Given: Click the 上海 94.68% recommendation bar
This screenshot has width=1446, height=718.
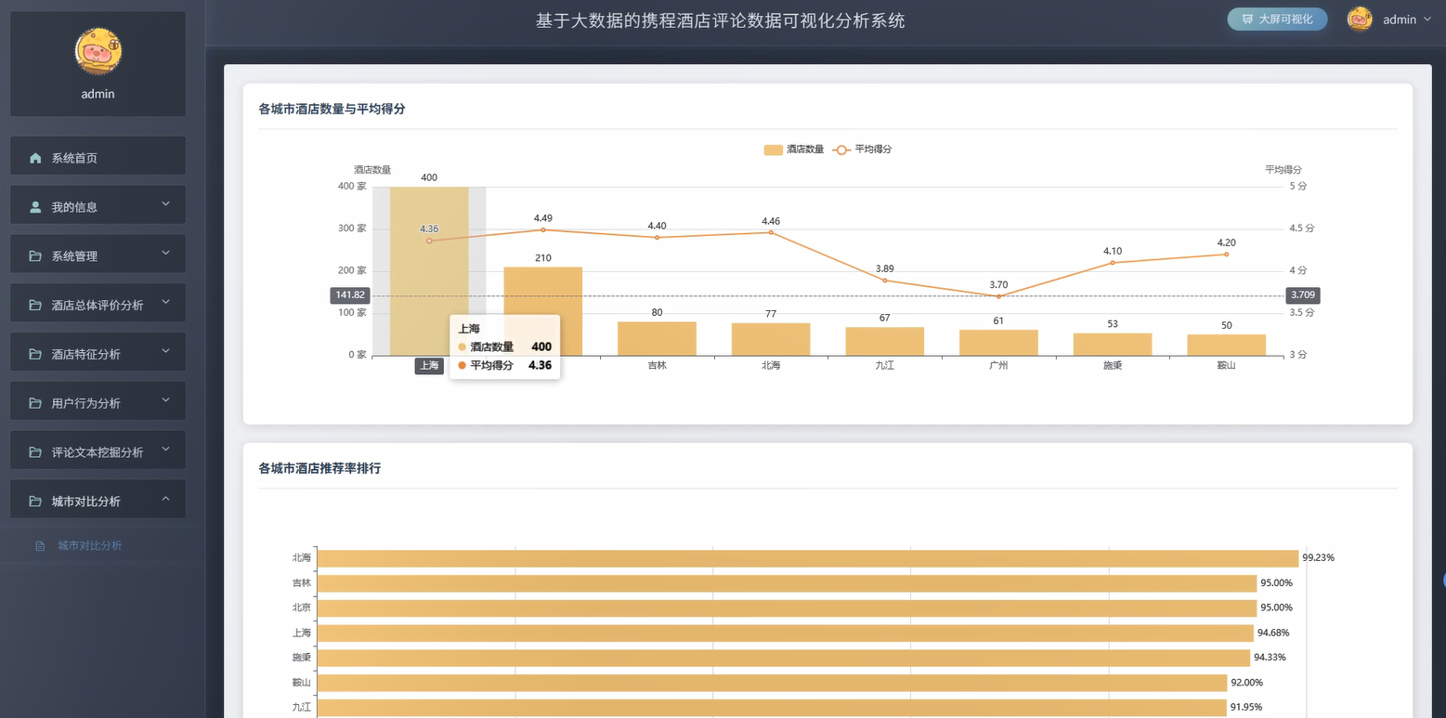Looking at the screenshot, I should pos(786,633).
